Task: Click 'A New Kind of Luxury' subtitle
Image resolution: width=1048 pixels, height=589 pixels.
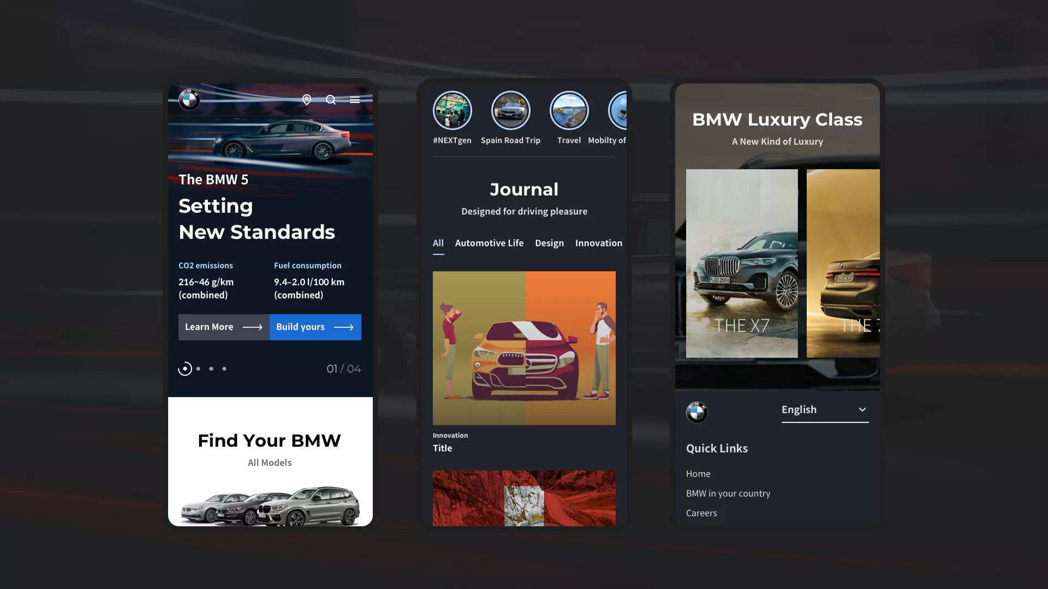Action: click(x=777, y=141)
